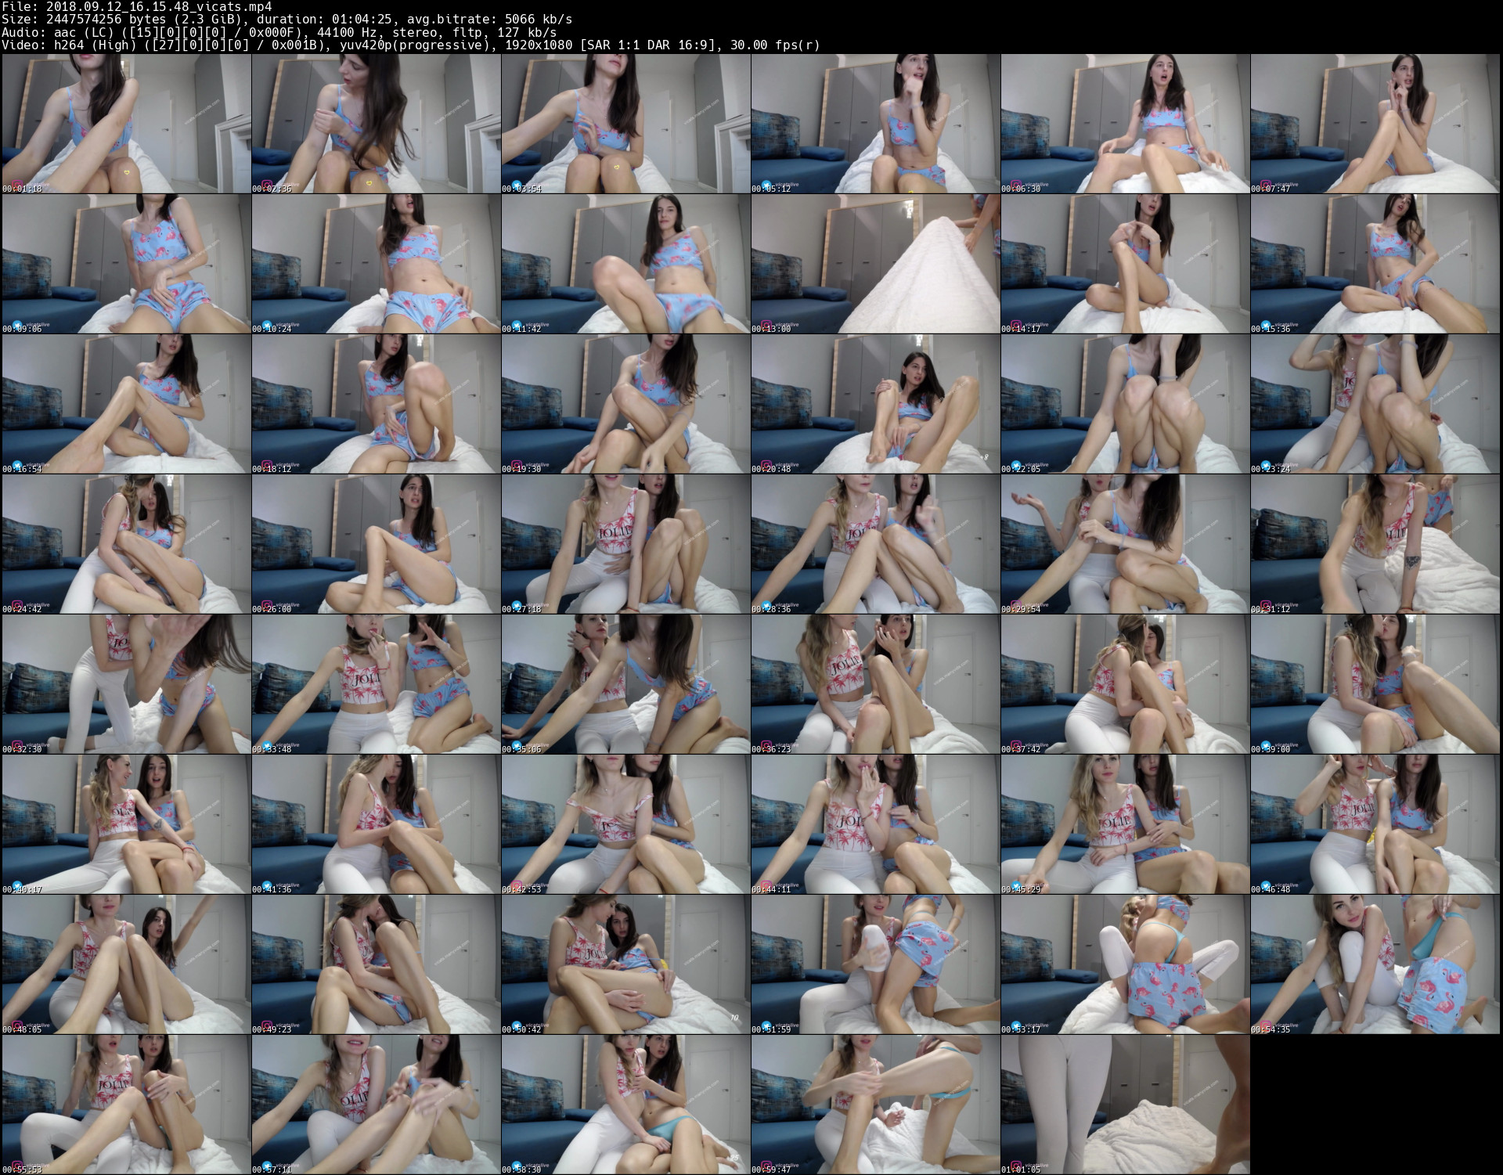Open the thumbnail marked 00:50:42
The height and width of the screenshot is (1175, 1503).
[x=625, y=964]
